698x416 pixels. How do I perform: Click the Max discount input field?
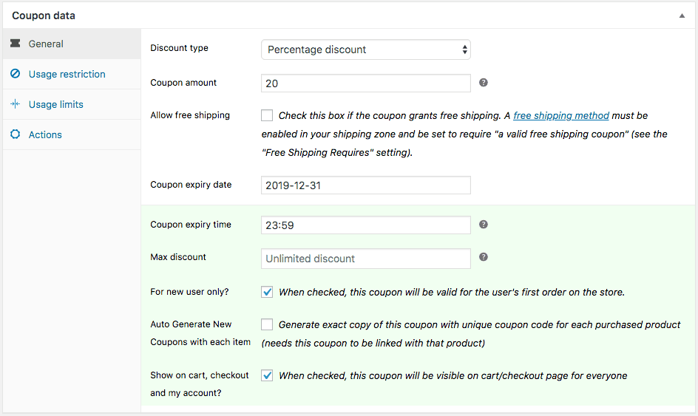point(365,259)
